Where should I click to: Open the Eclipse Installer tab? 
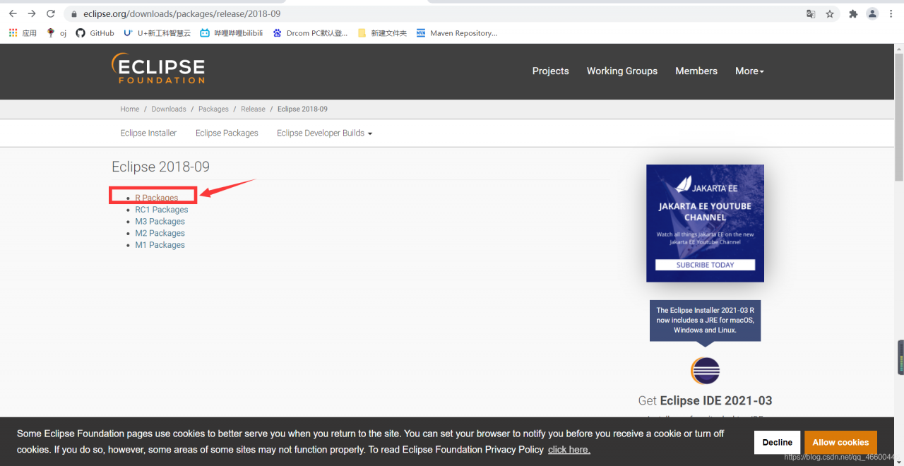tap(148, 133)
